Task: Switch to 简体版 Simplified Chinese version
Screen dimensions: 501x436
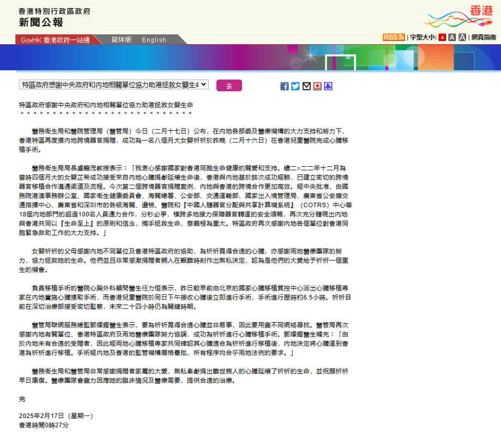Action: 122,40
